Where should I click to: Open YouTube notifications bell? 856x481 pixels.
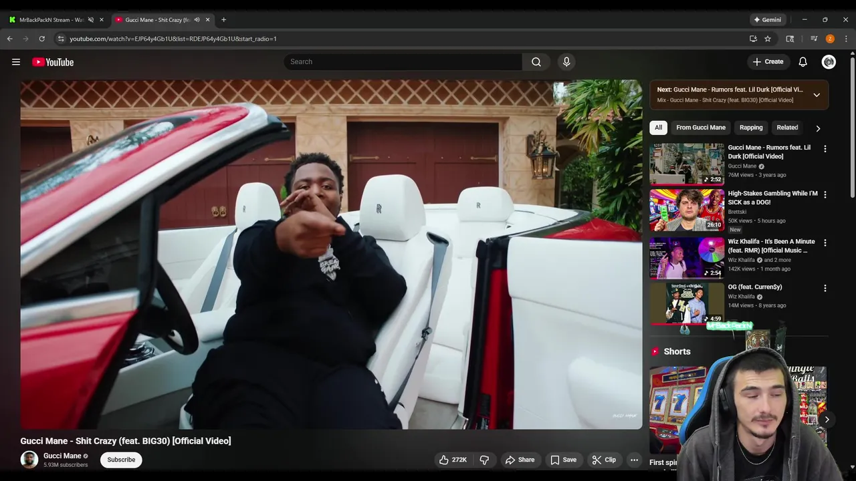click(802, 61)
